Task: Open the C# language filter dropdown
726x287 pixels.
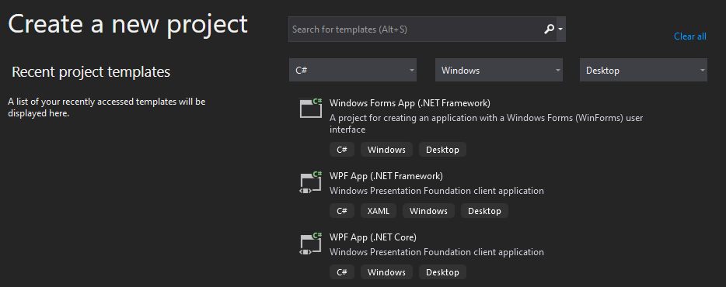Action: click(x=353, y=71)
